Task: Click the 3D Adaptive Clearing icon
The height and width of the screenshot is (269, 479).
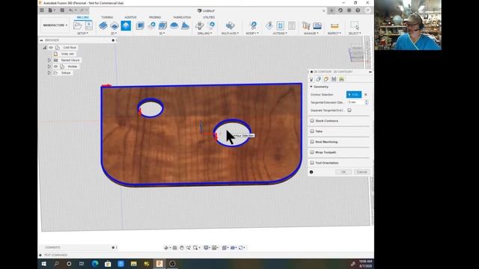Action: pyautogui.click(x=140, y=26)
